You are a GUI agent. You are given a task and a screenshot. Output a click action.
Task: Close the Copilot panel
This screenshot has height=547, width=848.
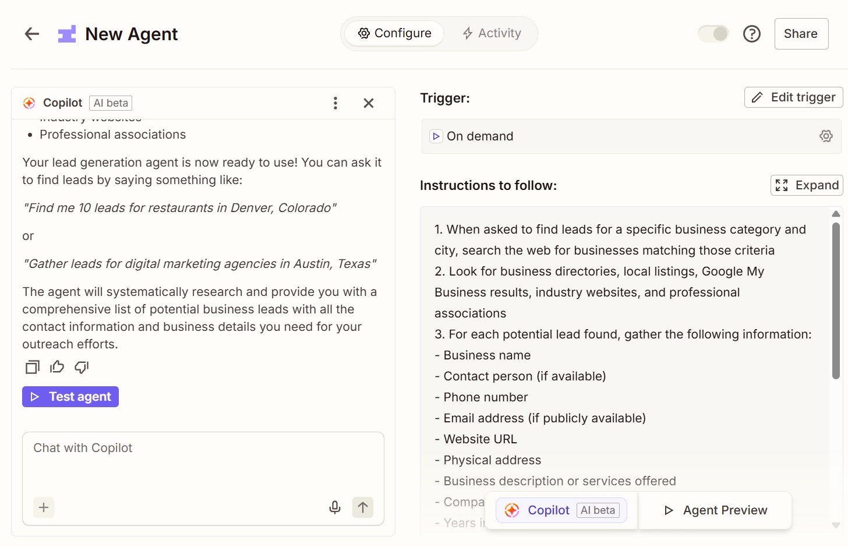pyautogui.click(x=368, y=103)
